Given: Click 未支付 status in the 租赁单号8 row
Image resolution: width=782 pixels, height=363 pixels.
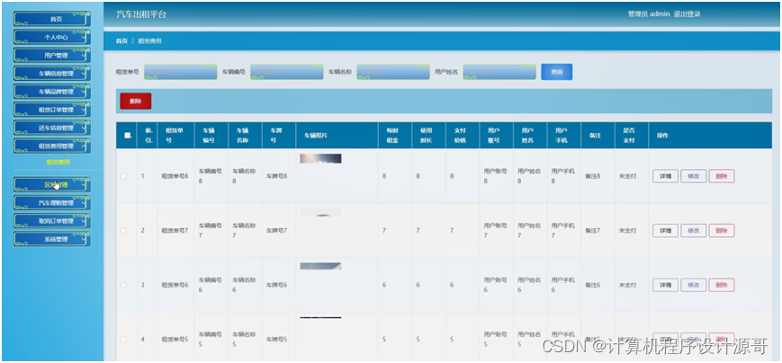Looking at the screenshot, I should [x=627, y=176].
